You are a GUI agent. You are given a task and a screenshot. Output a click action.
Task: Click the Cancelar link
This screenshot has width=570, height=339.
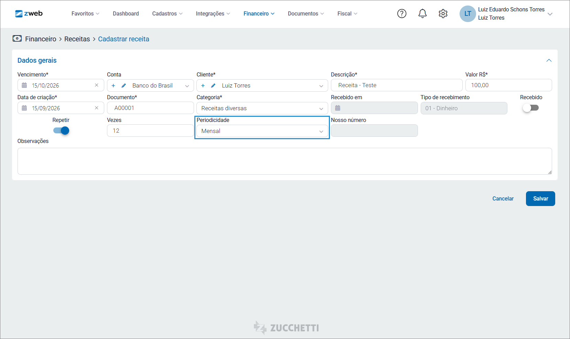(x=503, y=198)
